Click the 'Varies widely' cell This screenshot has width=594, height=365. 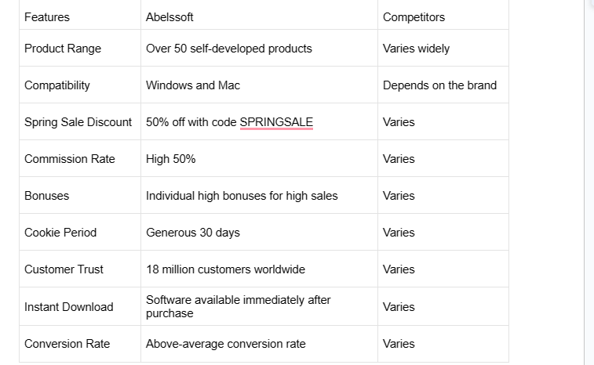point(443,48)
